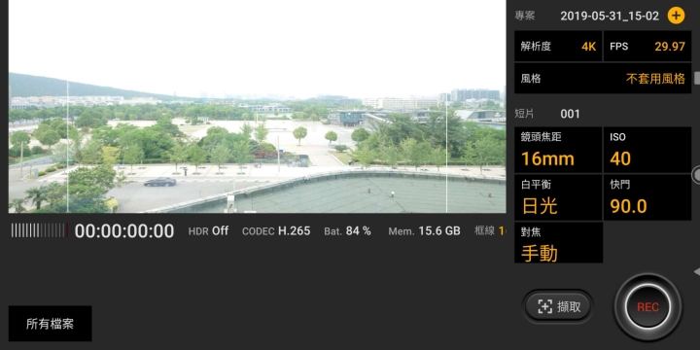700x350 pixels.
Task: Change FPS value 29.97
Action: click(x=647, y=46)
